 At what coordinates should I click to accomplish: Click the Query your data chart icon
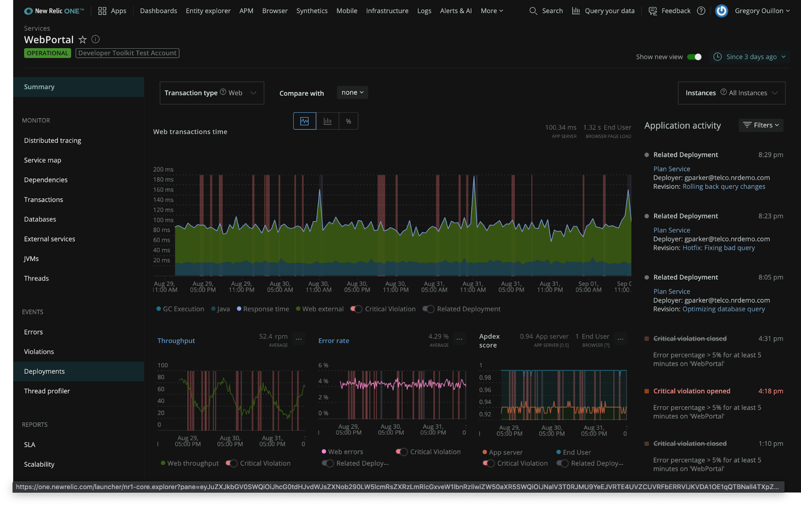576,11
